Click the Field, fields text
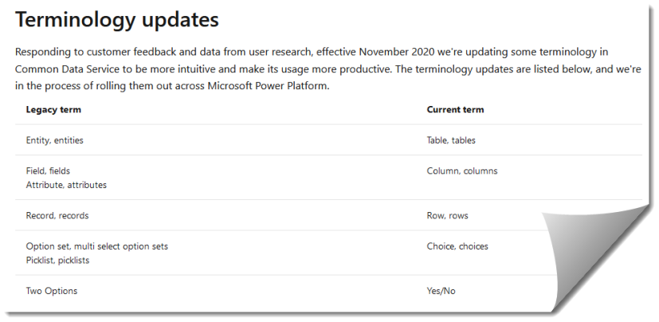 tap(48, 171)
